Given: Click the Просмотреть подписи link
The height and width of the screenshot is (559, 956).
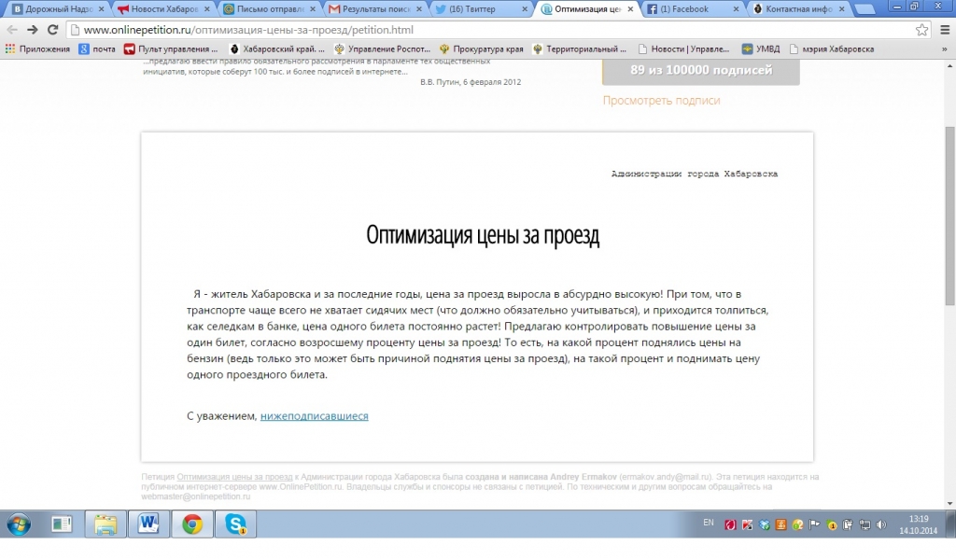Looking at the screenshot, I should (x=661, y=101).
